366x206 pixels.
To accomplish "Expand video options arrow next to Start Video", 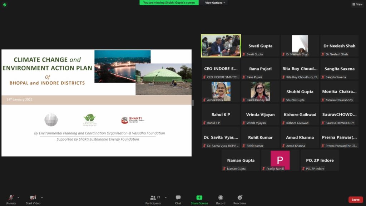I will pos(42,197).
